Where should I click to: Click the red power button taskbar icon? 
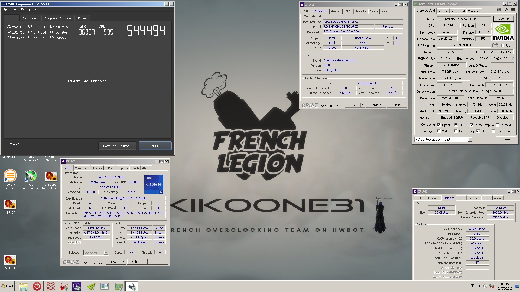[37, 286]
